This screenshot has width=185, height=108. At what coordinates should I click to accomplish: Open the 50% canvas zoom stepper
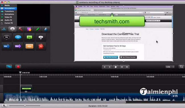tap(170, 67)
